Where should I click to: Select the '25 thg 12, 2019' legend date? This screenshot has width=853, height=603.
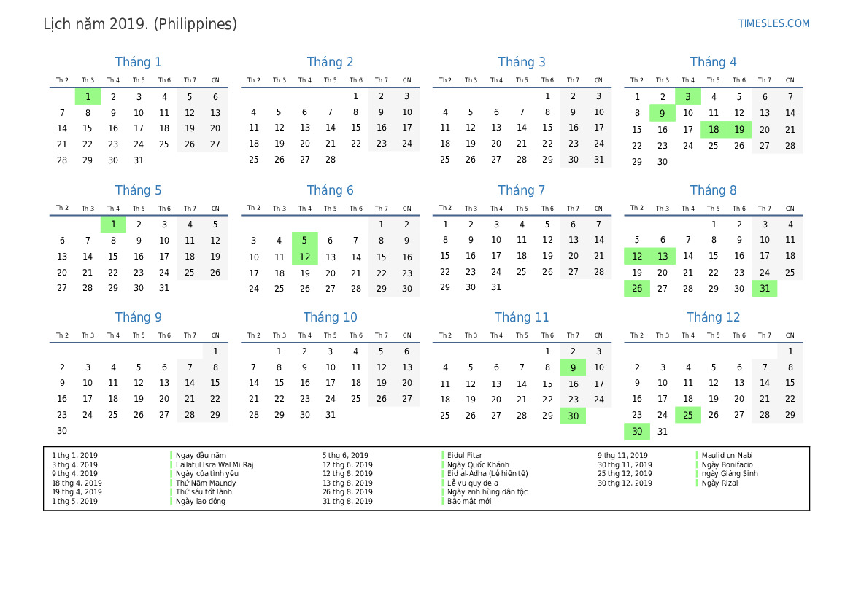(625, 473)
